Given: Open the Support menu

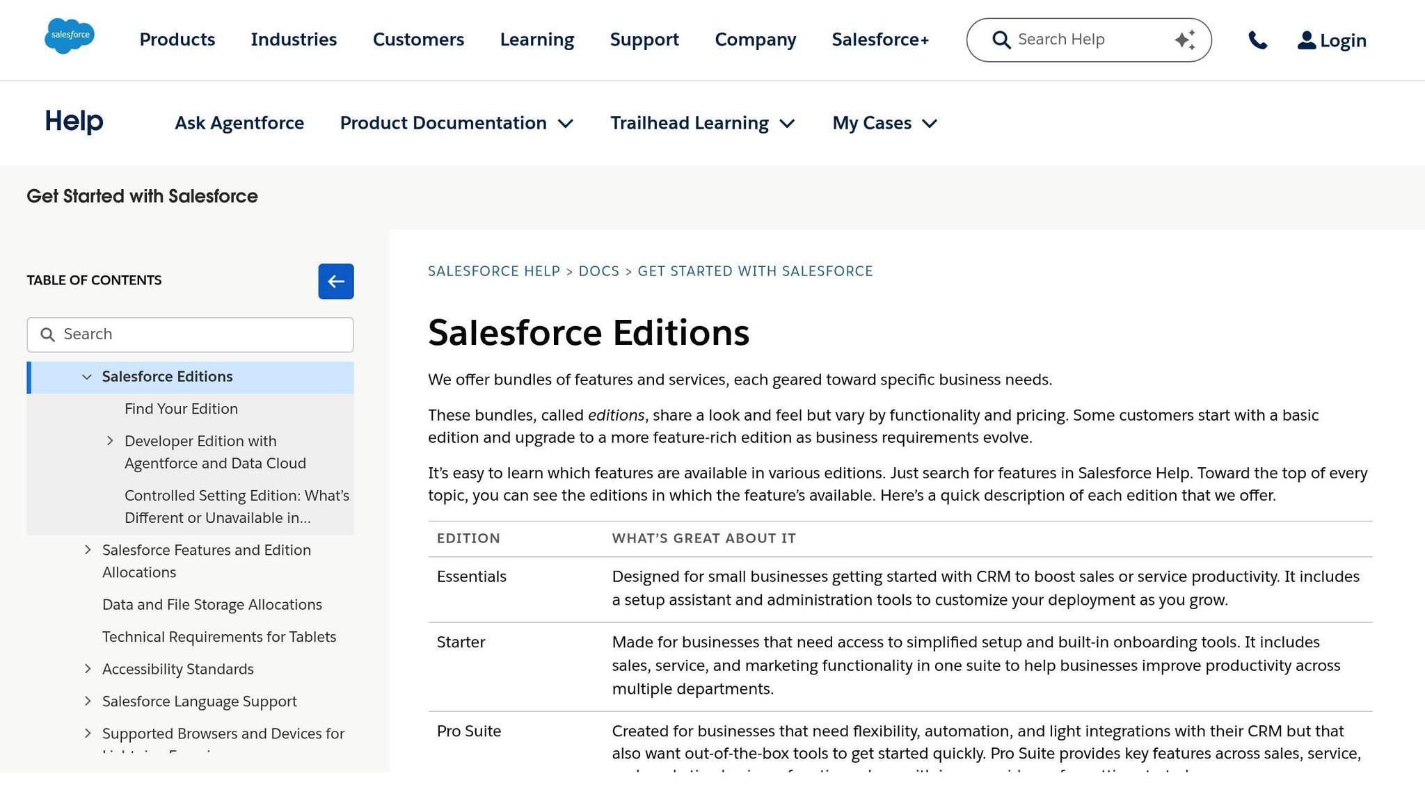Looking at the screenshot, I should (x=644, y=40).
